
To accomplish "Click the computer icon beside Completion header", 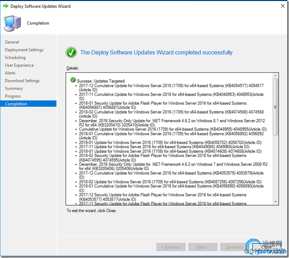I will click(12, 23).
